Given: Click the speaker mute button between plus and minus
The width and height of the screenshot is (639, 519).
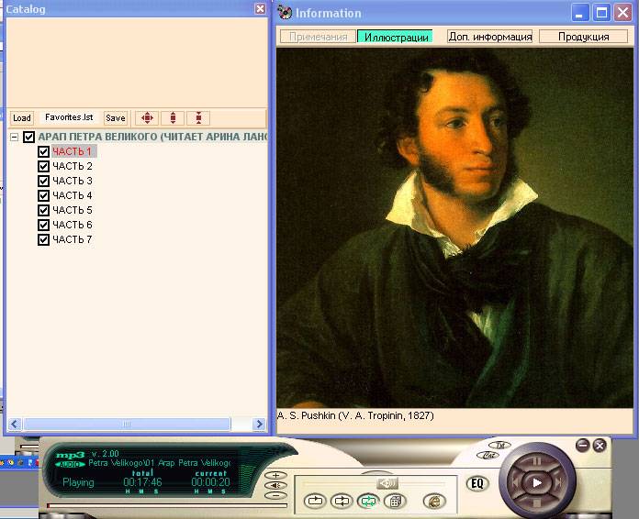Looking at the screenshot, I should point(276,485).
